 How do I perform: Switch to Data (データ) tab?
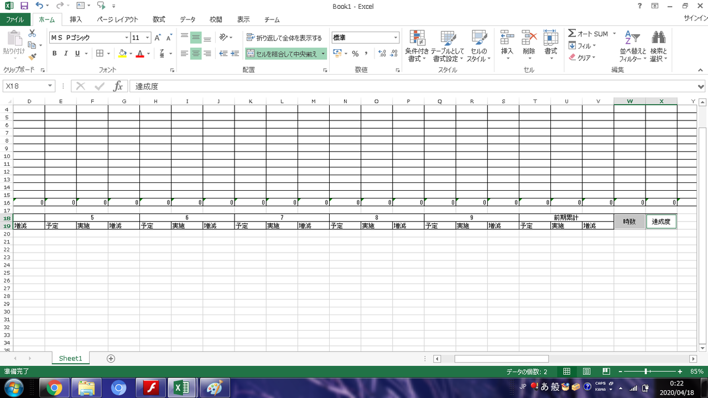click(188, 19)
